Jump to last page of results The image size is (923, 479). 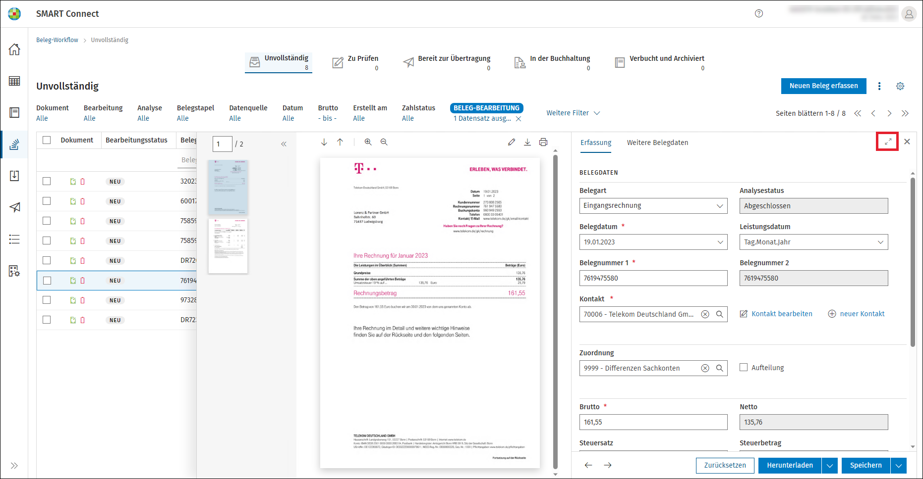pos(905,113)
